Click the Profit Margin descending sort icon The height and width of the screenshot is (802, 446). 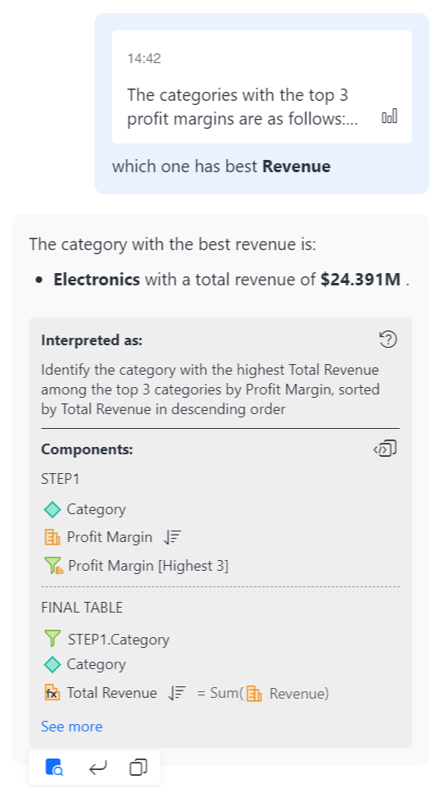(x=172, y=537)
